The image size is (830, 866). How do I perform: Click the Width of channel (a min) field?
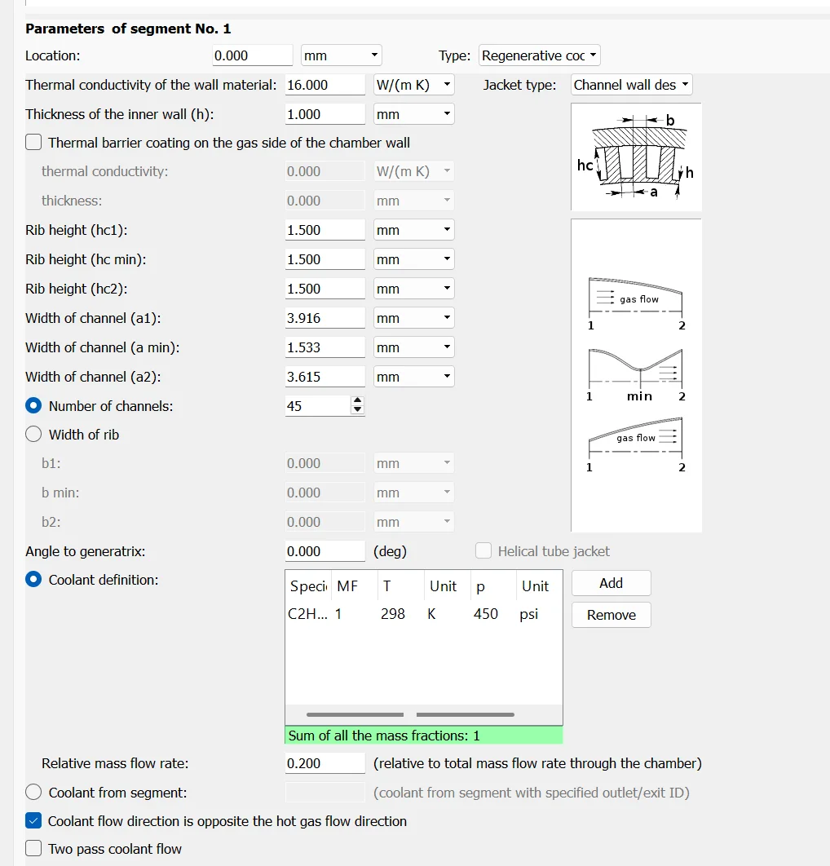pos(324,347)
